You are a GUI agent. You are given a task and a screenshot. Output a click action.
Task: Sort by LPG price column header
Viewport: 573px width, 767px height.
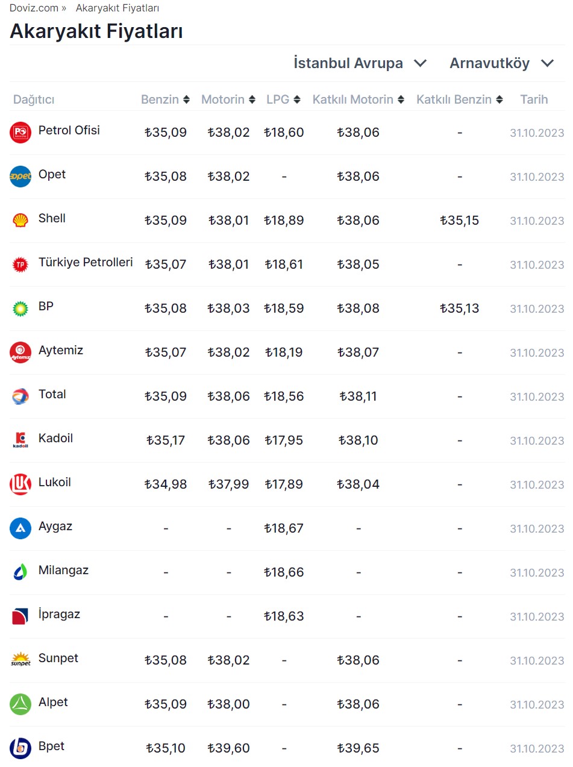pyautogui.click(x=283, y=100)
